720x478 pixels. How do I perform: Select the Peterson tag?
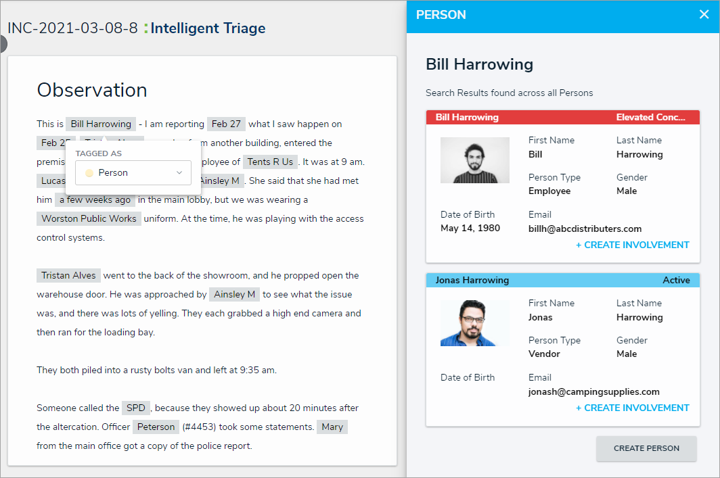coord(156,427)
